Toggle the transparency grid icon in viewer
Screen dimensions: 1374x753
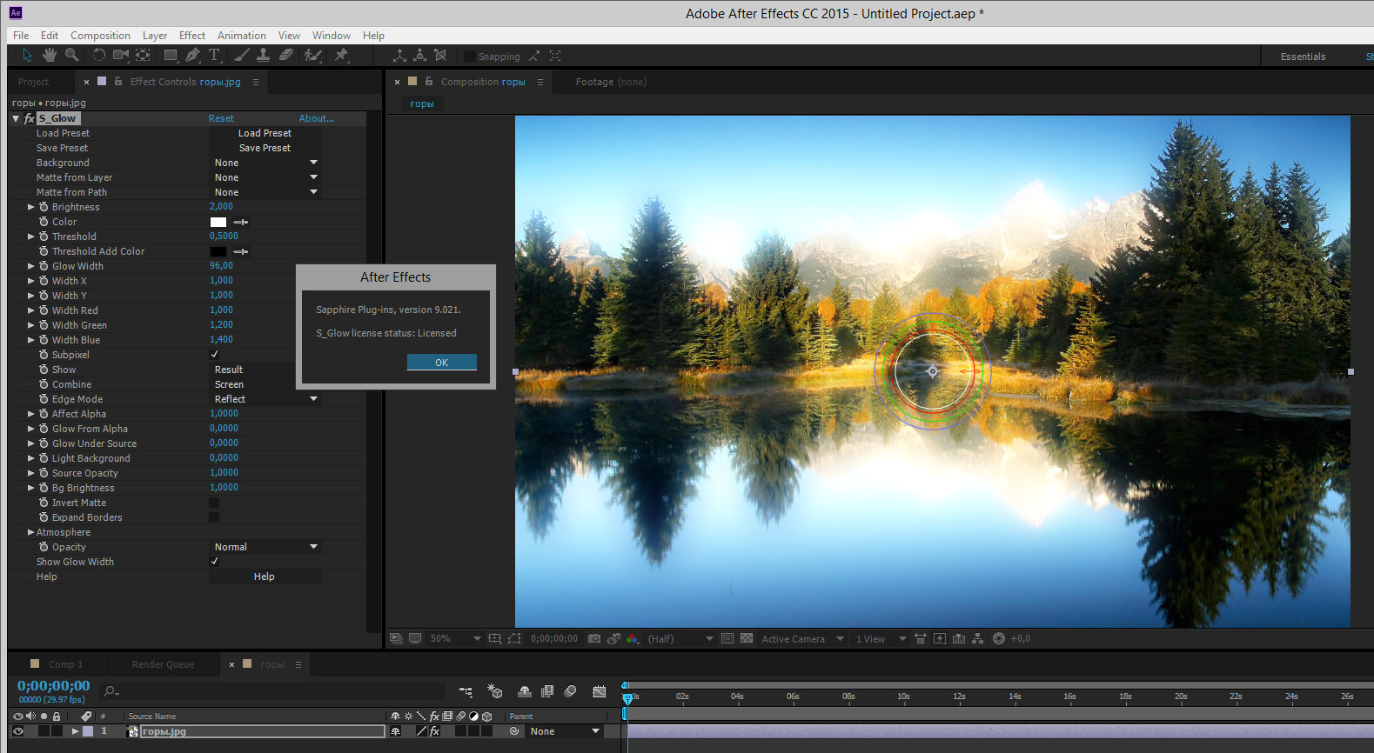tap(747, 638)
